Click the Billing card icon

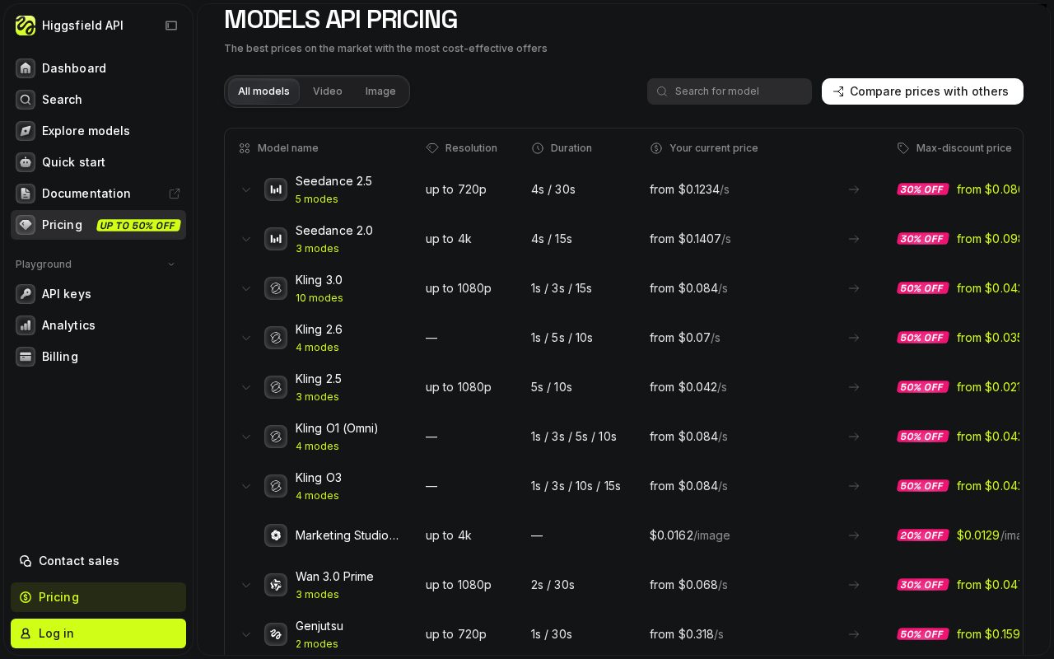[x=26, y=357]
